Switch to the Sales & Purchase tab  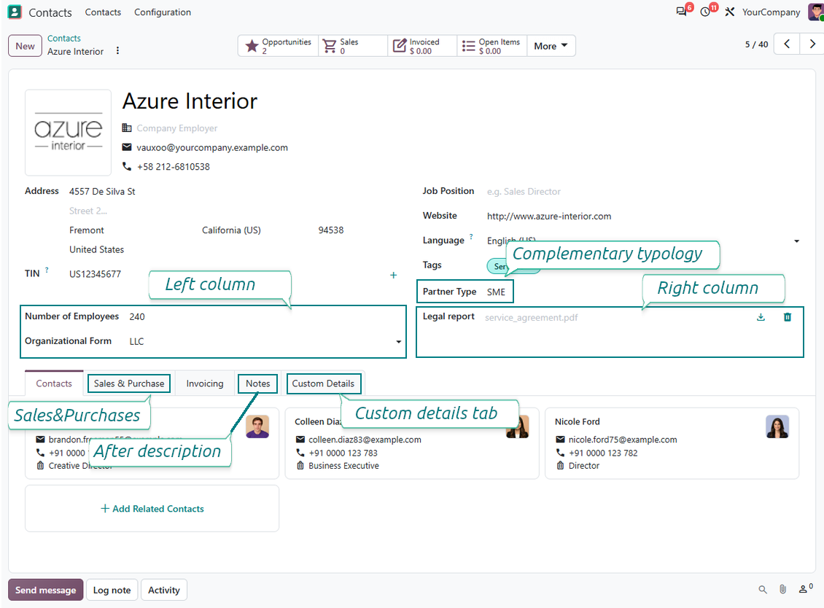(x=129, y=383)
